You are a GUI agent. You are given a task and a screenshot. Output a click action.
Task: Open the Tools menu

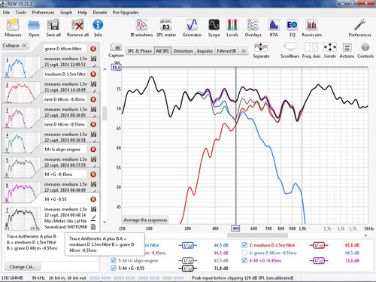pos(20,12)
